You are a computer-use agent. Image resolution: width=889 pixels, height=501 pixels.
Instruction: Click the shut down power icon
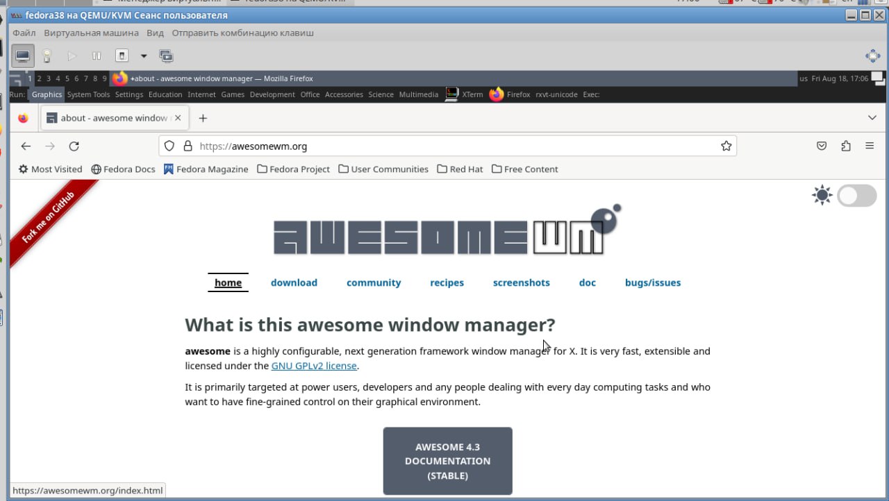[122, 56]
